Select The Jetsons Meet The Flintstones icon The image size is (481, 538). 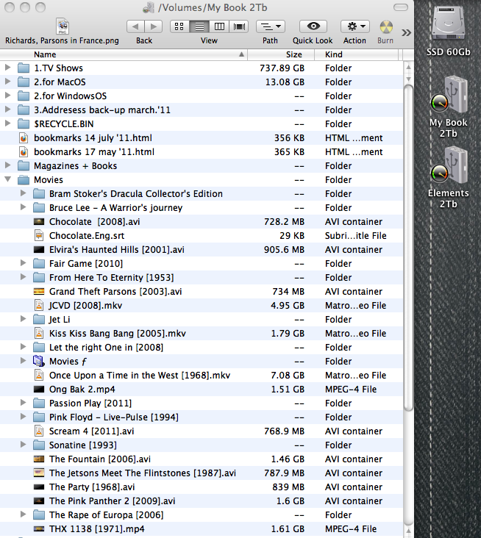(x=39, y=473)
